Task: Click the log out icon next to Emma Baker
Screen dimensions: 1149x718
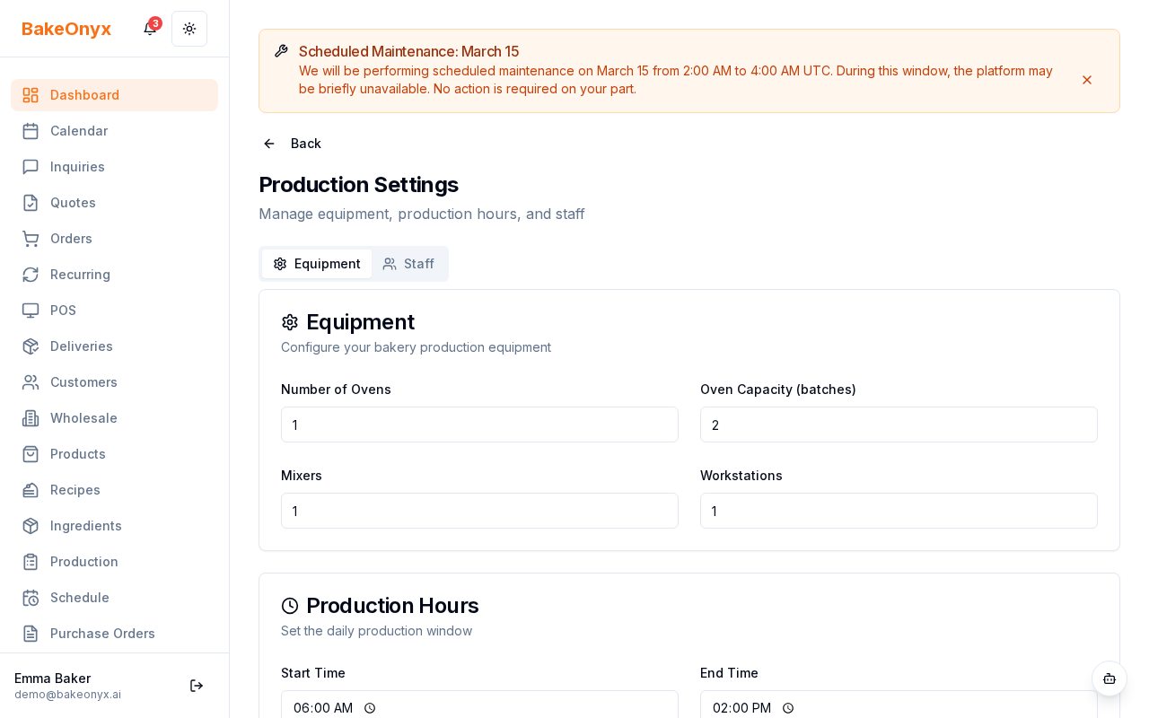Action: point(197,686)
